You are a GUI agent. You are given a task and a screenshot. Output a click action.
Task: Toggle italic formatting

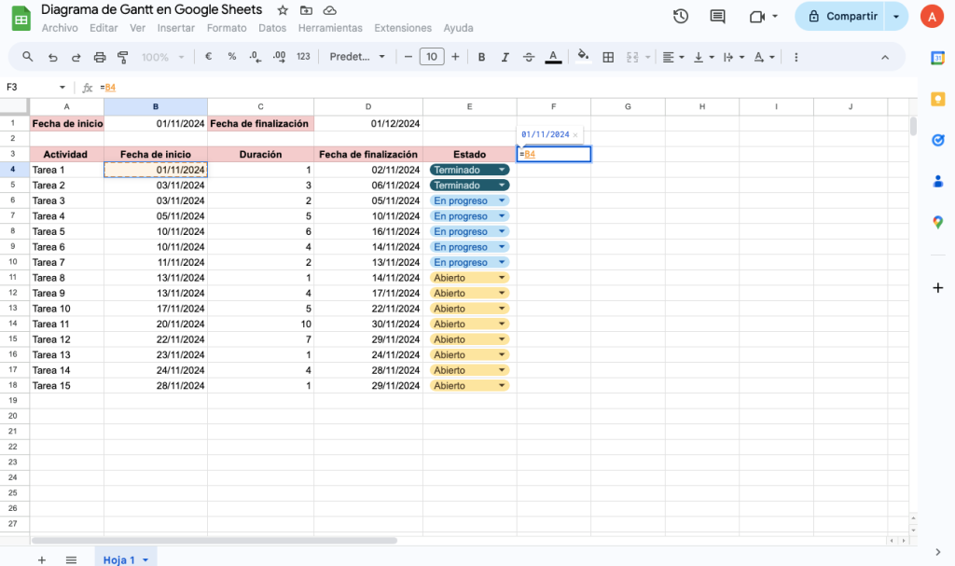click(505, 57)
